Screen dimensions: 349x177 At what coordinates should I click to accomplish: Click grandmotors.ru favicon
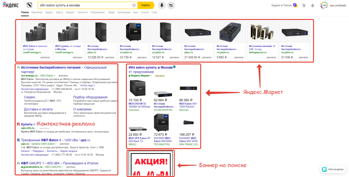click(x=18, y=163)
